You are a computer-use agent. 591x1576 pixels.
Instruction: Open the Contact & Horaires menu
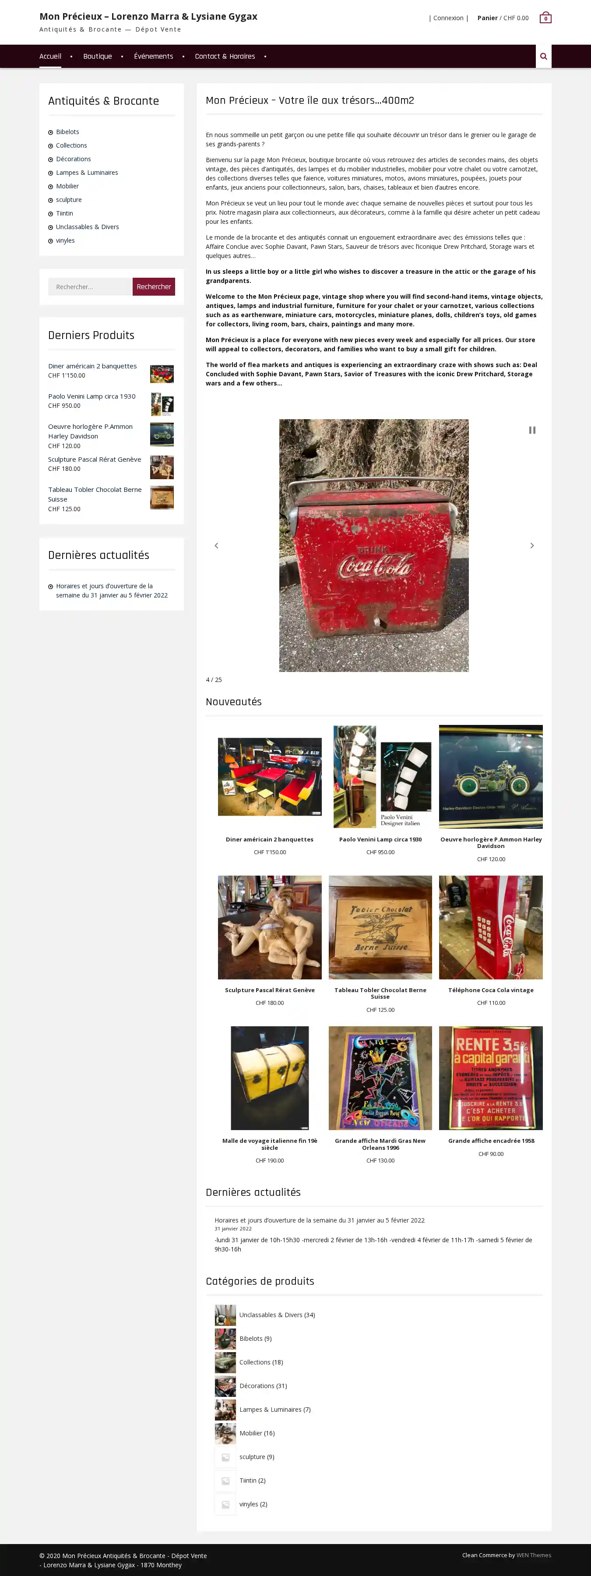click(x=225, y=56)
